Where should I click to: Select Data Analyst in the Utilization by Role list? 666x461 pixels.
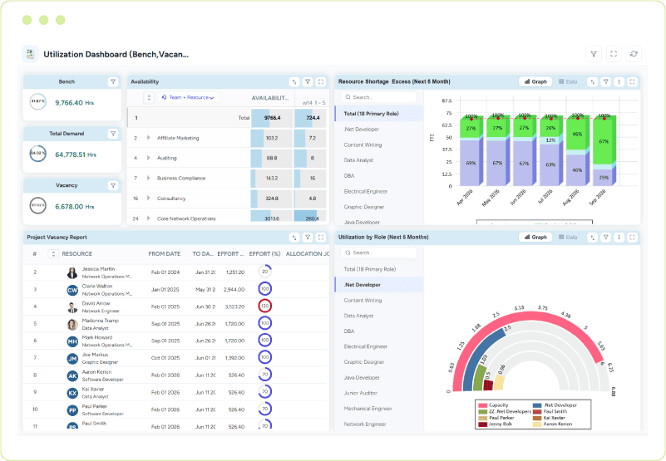pyautogui.click(x=379, y=316)
